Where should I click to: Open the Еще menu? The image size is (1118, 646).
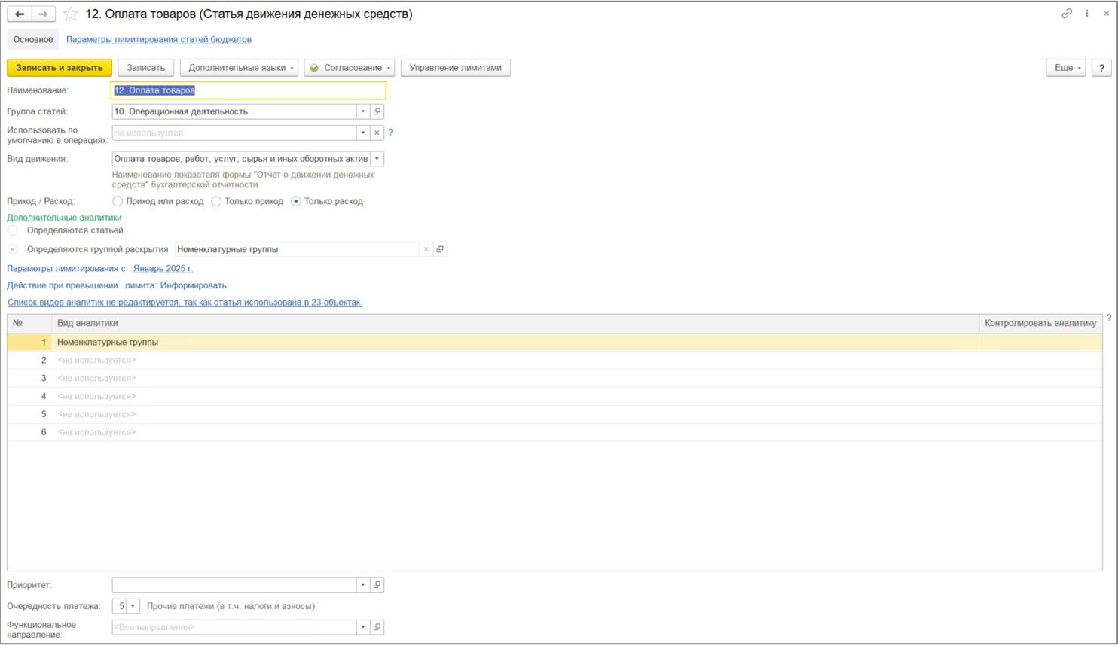coord(1065,68)
